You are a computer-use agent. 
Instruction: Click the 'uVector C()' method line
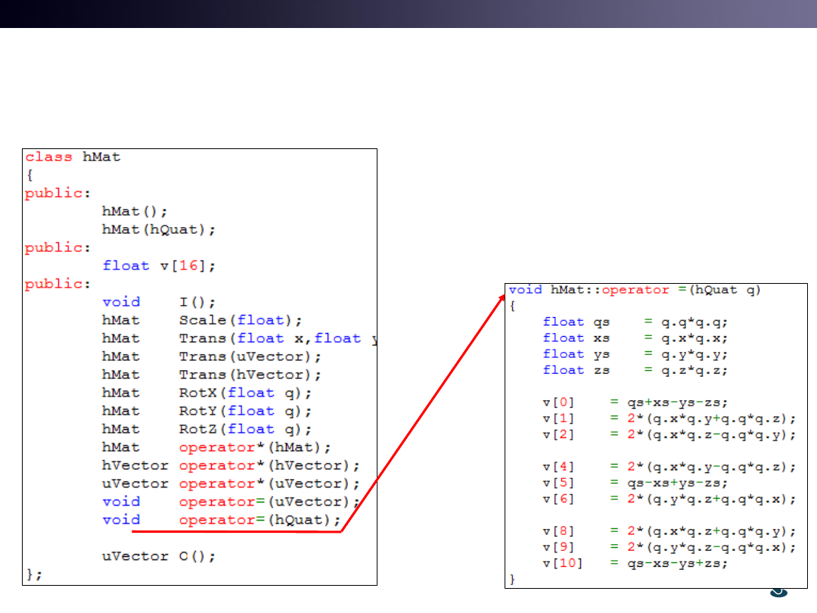pyautogui.click(x=159, y=556)
